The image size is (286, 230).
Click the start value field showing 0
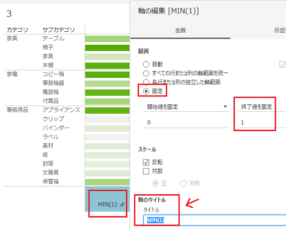pyautogui.click(x=186, y=122)
